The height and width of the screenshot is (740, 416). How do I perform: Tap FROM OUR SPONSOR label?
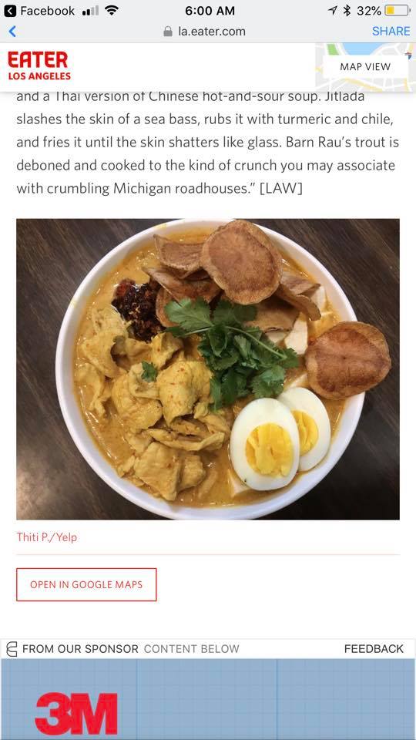[x=80, y=649]
